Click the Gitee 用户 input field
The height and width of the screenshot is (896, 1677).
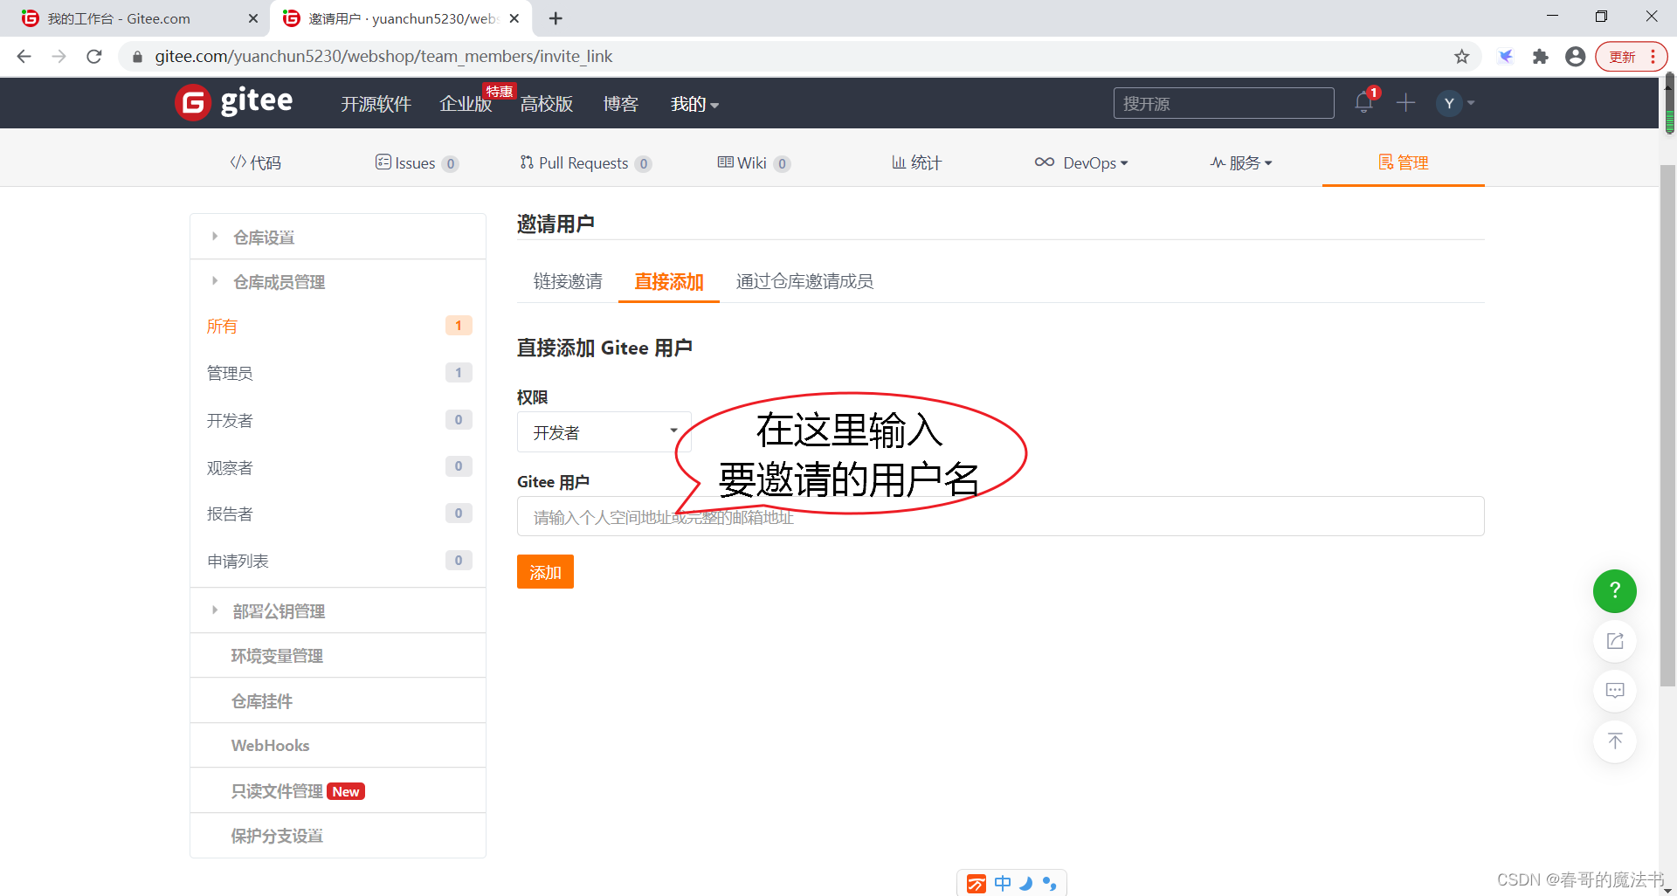pos(1000,516)
